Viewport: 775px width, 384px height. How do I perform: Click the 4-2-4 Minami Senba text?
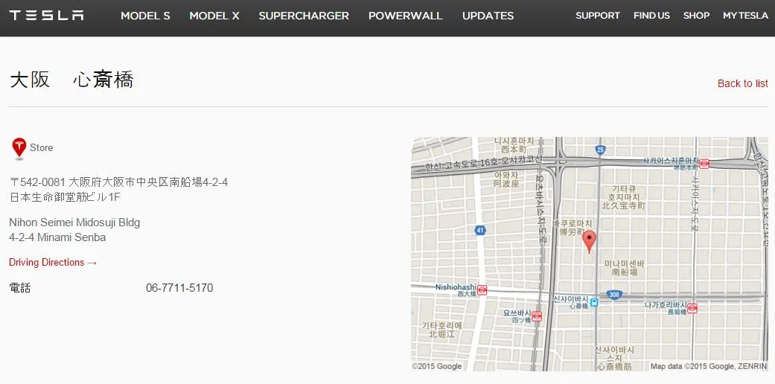(x=57, y=237)
